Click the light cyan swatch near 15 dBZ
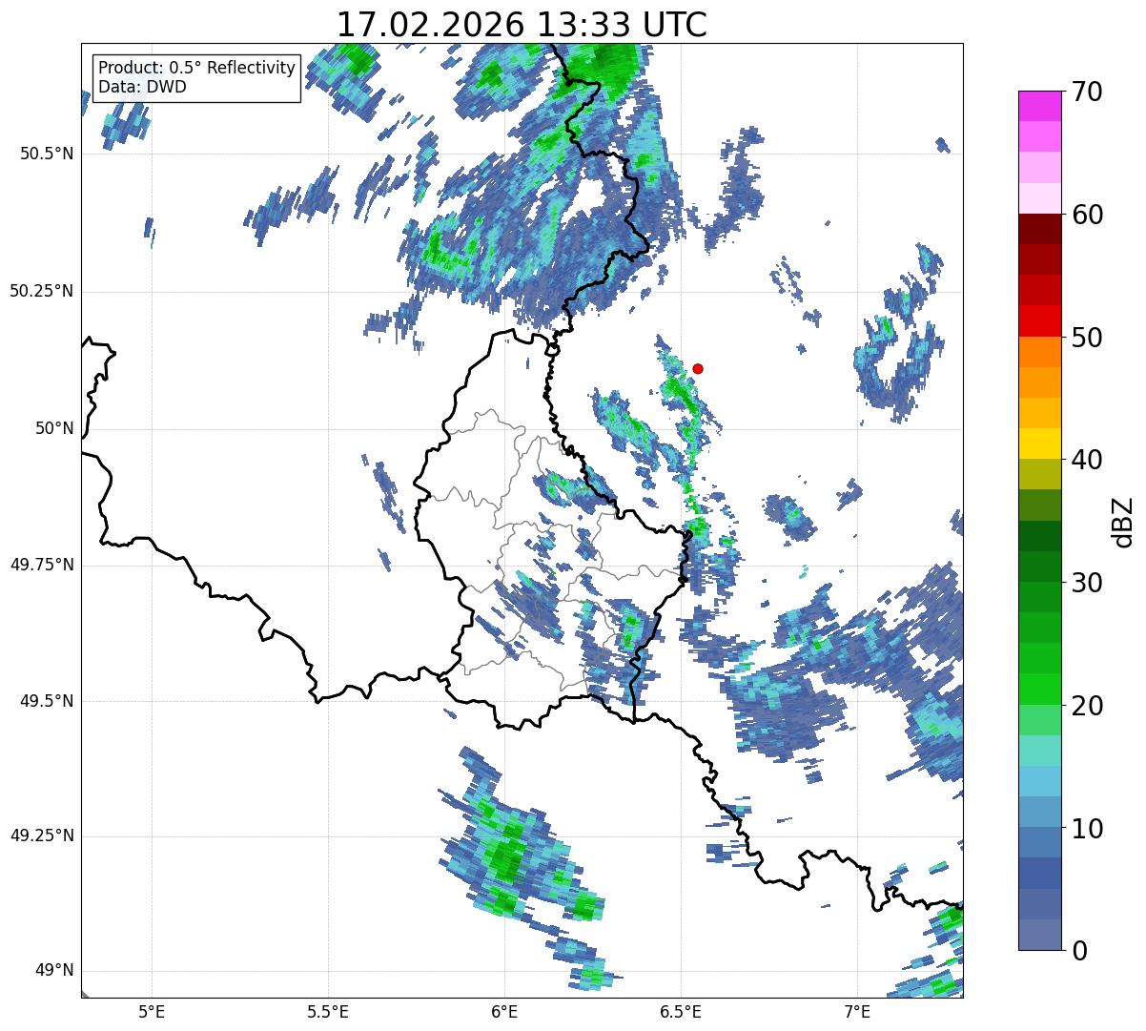 coord(1040,750)
